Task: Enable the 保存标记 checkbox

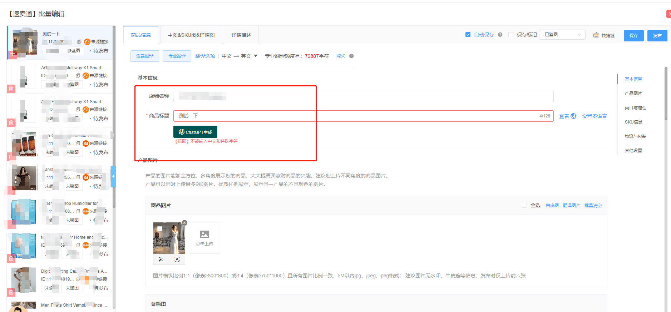Action: point(511,35)
